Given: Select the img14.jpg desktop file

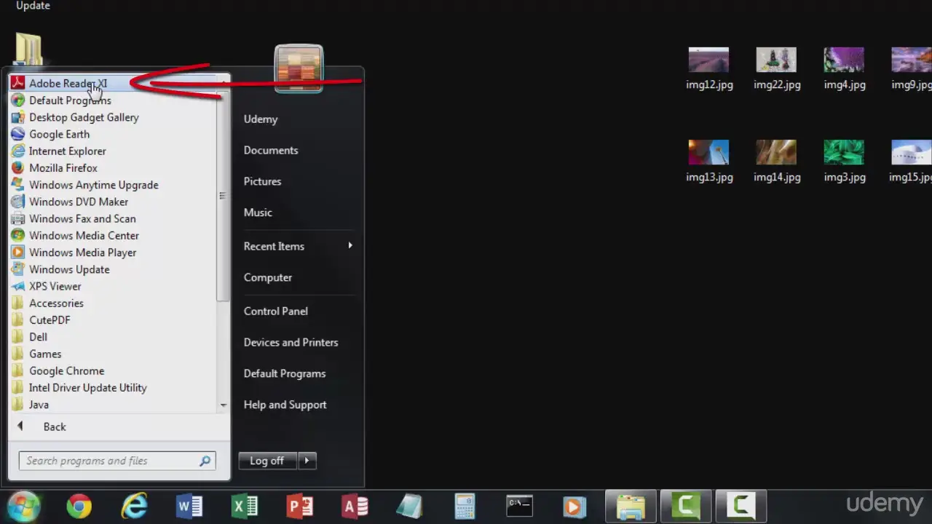Looking at the screenshot, I should tap(777, 162).
